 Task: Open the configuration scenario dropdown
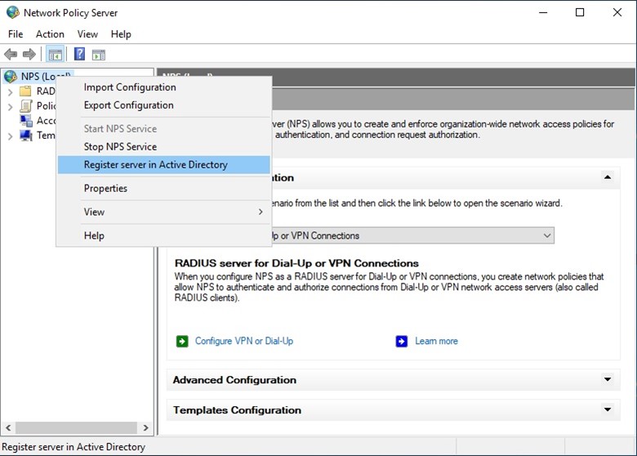(547, 235)
